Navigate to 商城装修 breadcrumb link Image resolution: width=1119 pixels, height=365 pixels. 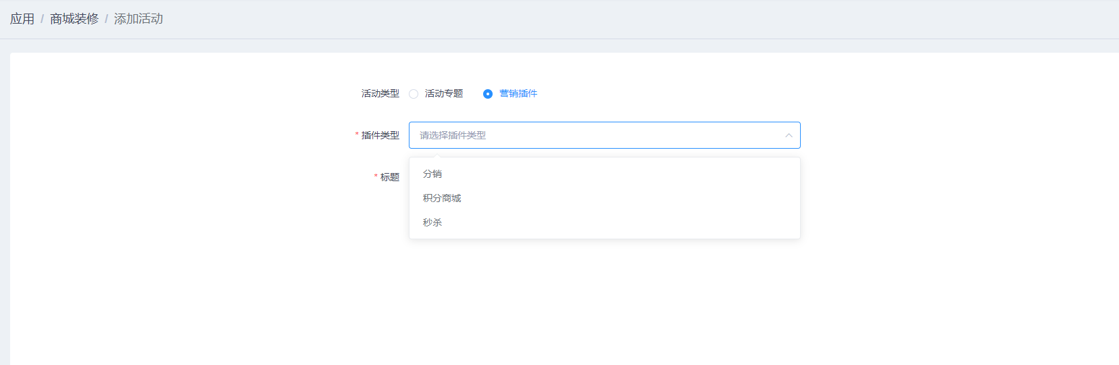point(74,19)
